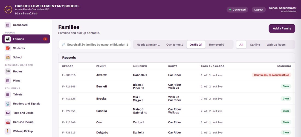
Task: Click the green Connected status dot
Action: pyautogui.click(x=230, y=10)
